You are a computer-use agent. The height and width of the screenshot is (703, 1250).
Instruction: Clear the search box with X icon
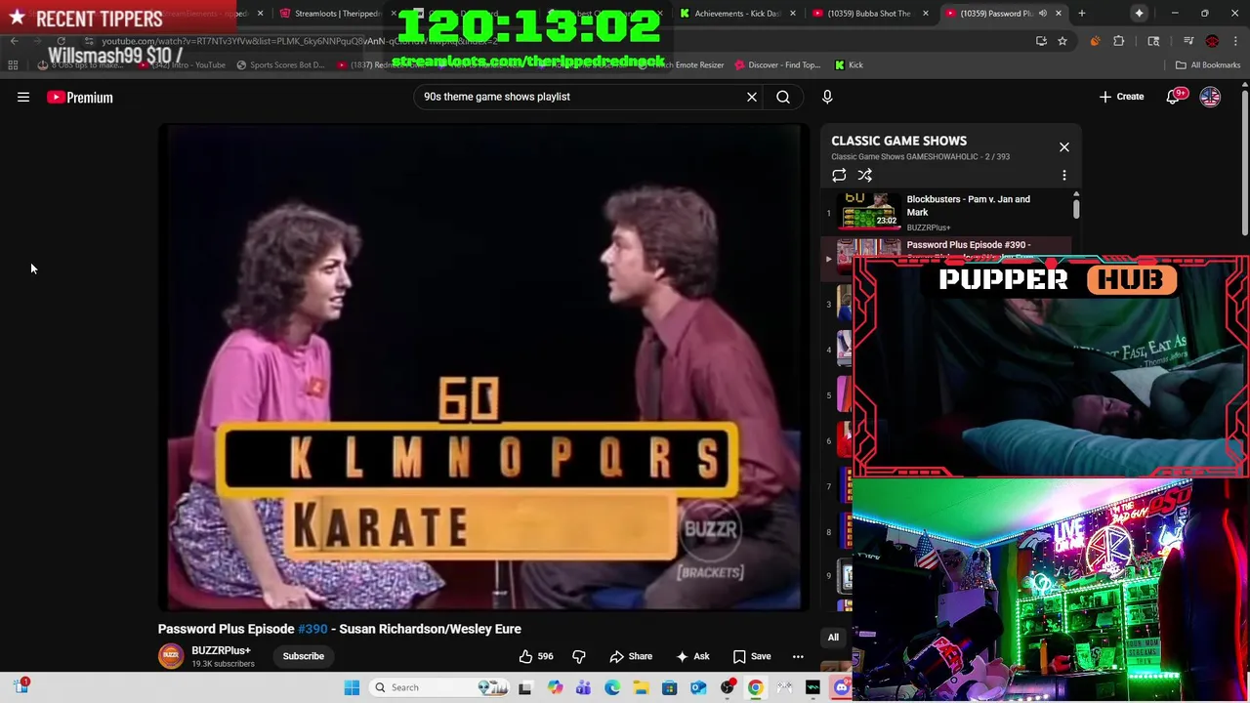click(752, 97)
